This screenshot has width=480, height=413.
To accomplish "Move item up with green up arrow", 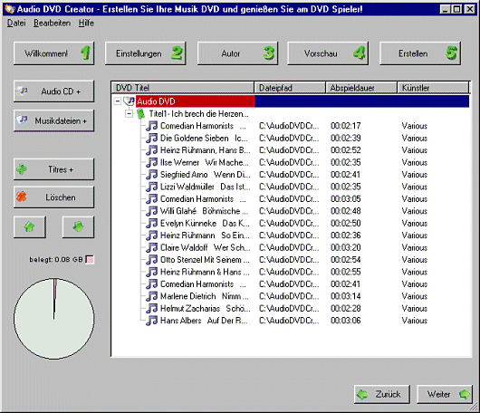I will [x=30, y=227].
